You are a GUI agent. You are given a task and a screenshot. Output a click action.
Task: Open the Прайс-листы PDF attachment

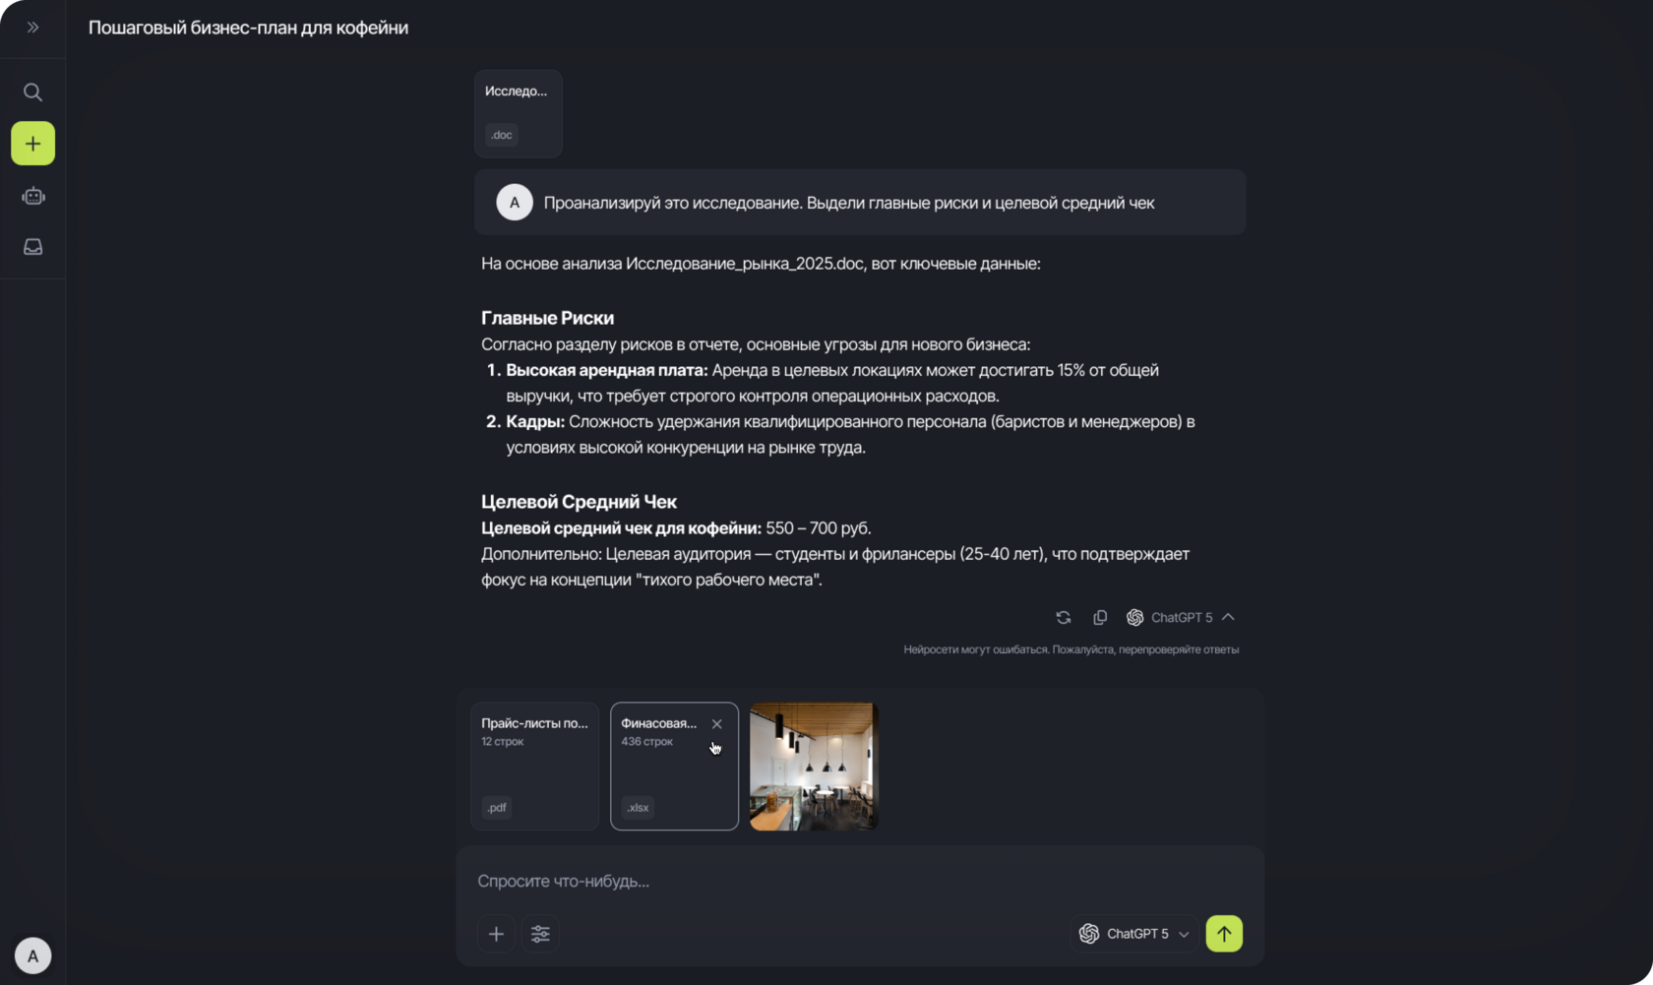click(x=534, y=767)
